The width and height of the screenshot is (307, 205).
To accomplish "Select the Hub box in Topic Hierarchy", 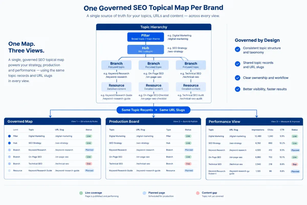I will tap(146, 49).
